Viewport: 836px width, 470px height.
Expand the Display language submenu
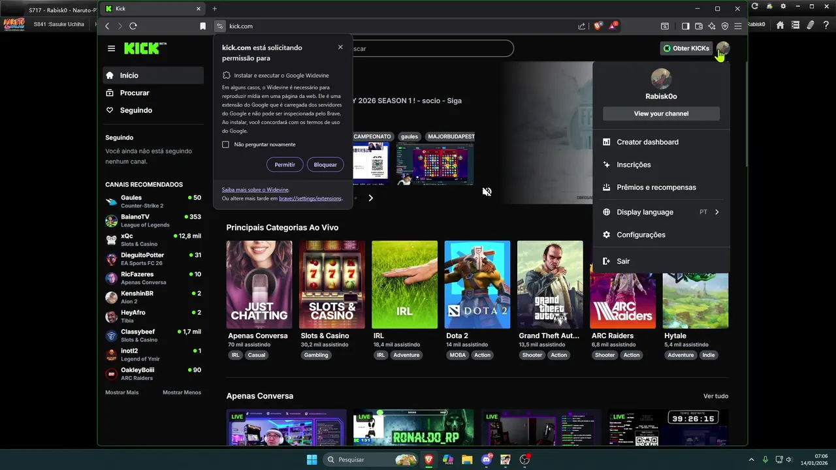click(661, 212)
